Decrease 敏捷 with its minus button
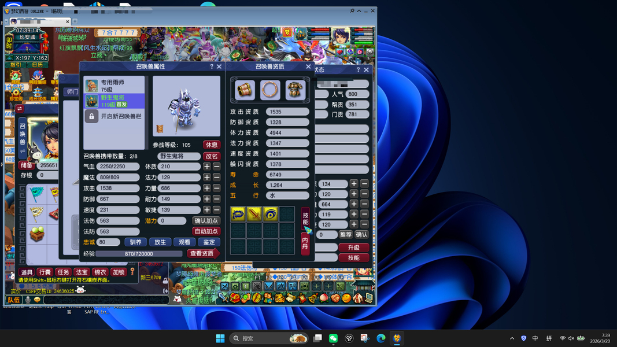Screen dimensions: 617x347 tap(217, 210)
